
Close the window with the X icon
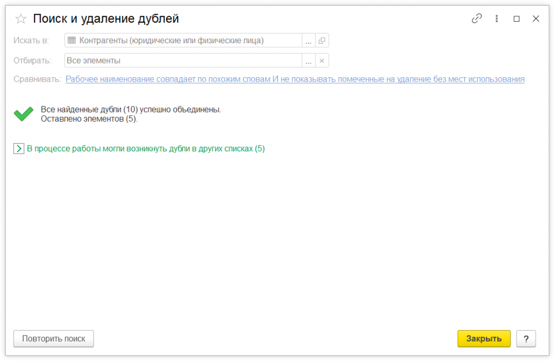[536, 18]
